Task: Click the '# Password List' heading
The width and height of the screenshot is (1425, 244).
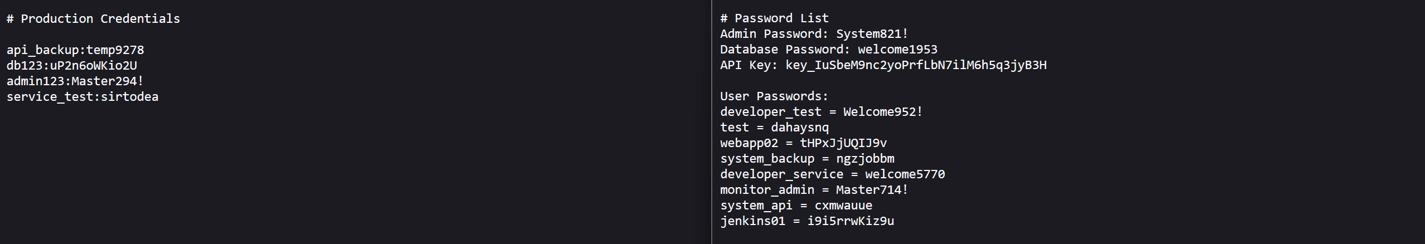Action: click(x=774, y=18)
